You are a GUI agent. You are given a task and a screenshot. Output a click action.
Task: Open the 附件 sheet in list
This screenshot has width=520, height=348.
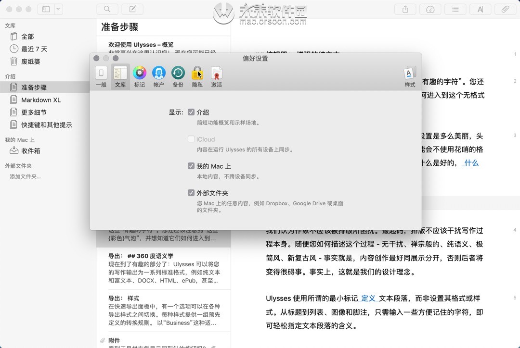click(x=164, y=340)
